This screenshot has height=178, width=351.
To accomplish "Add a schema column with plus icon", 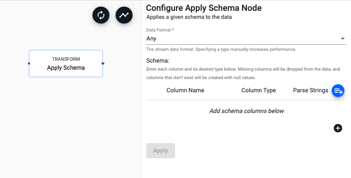I will (x=338, y=128).
